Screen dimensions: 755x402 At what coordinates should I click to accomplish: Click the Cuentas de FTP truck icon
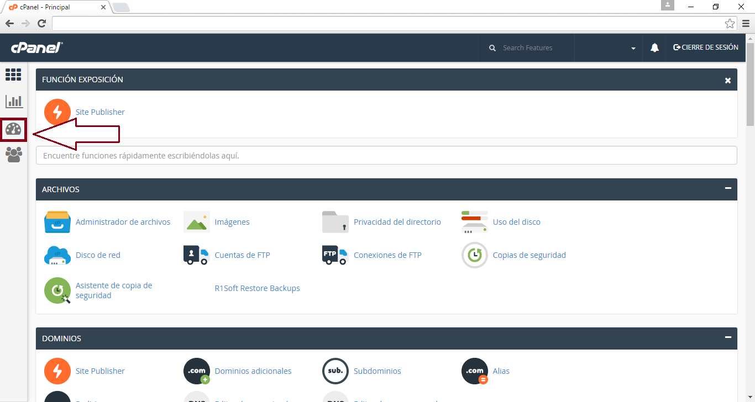click(196, 255)
